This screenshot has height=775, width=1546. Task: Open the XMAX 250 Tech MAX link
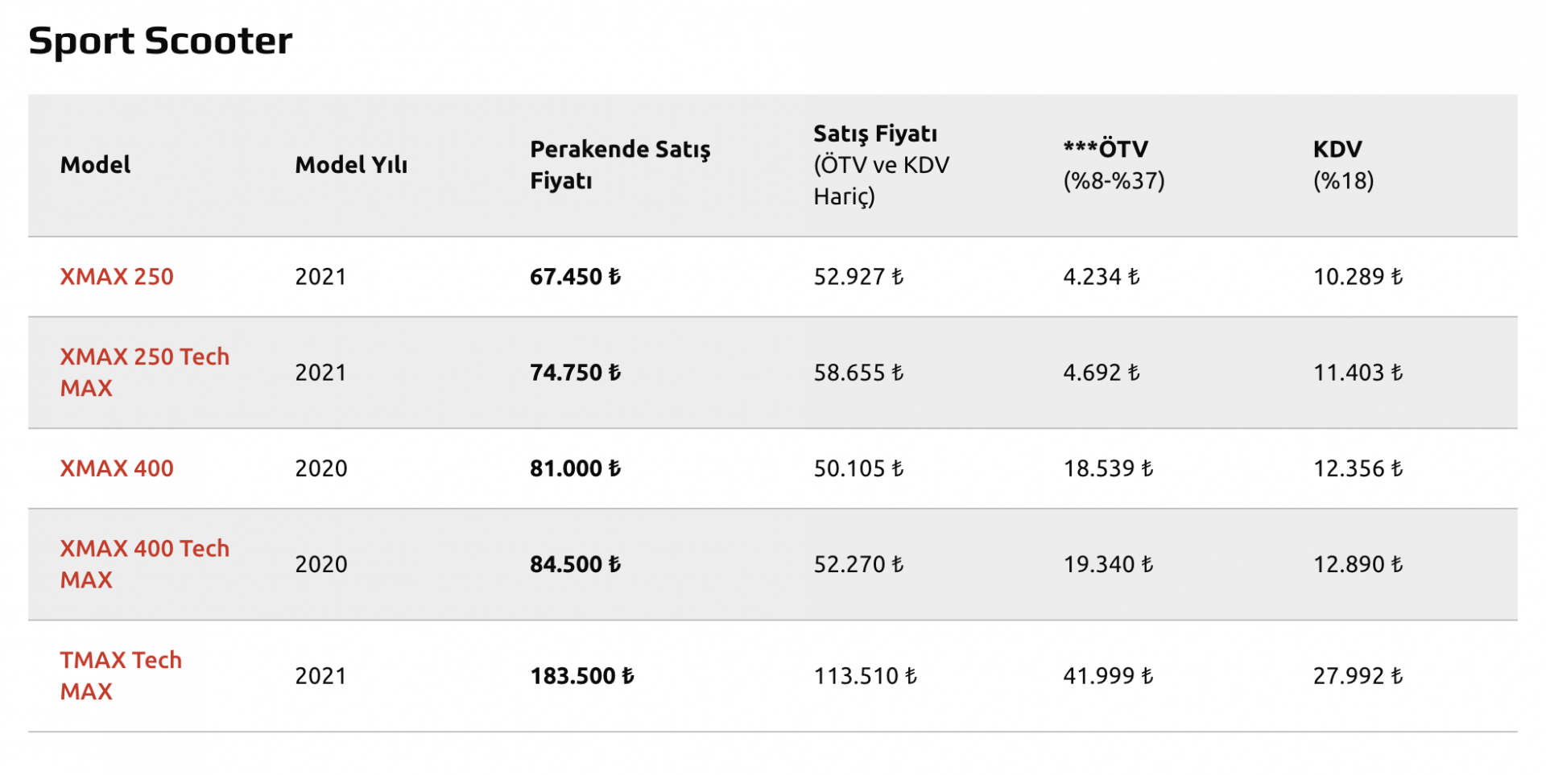point(145,372)
